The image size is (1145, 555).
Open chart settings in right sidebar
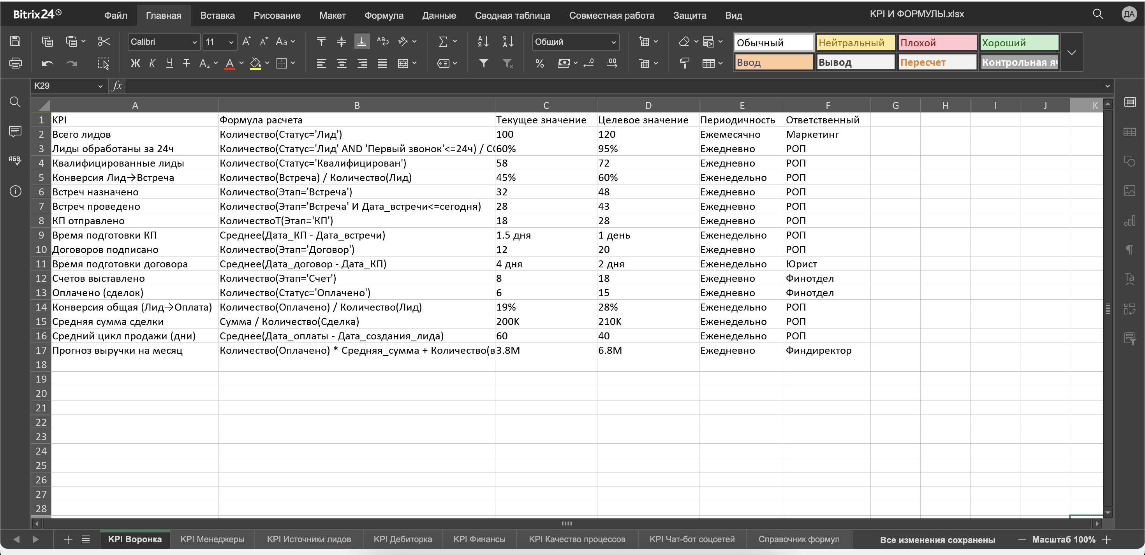1129,220
